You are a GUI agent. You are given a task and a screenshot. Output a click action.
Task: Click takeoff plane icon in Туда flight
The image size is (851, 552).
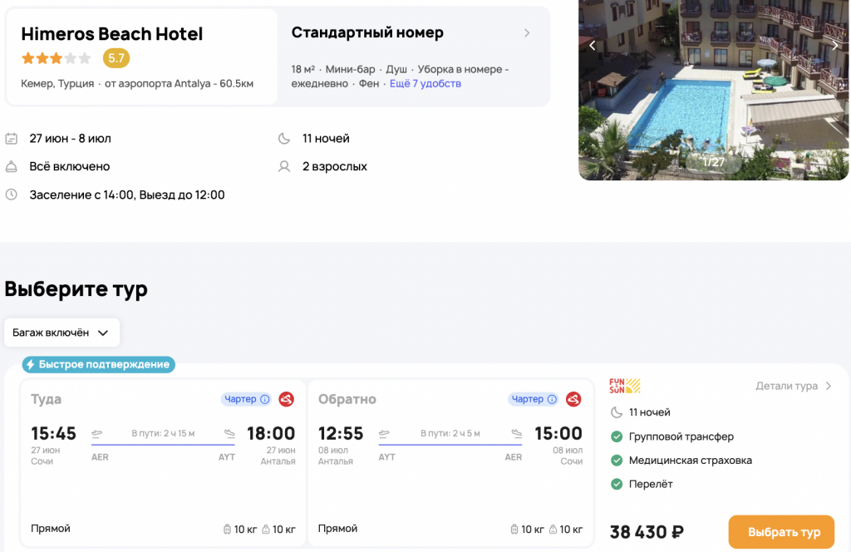97,433
